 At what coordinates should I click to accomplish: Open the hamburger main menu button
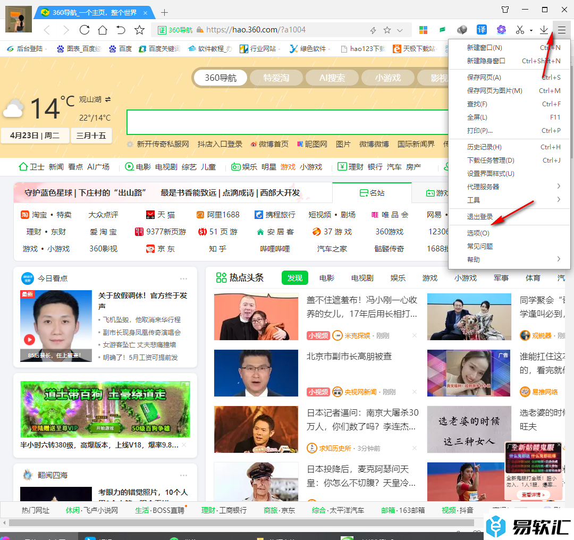(x=562, y=30)
